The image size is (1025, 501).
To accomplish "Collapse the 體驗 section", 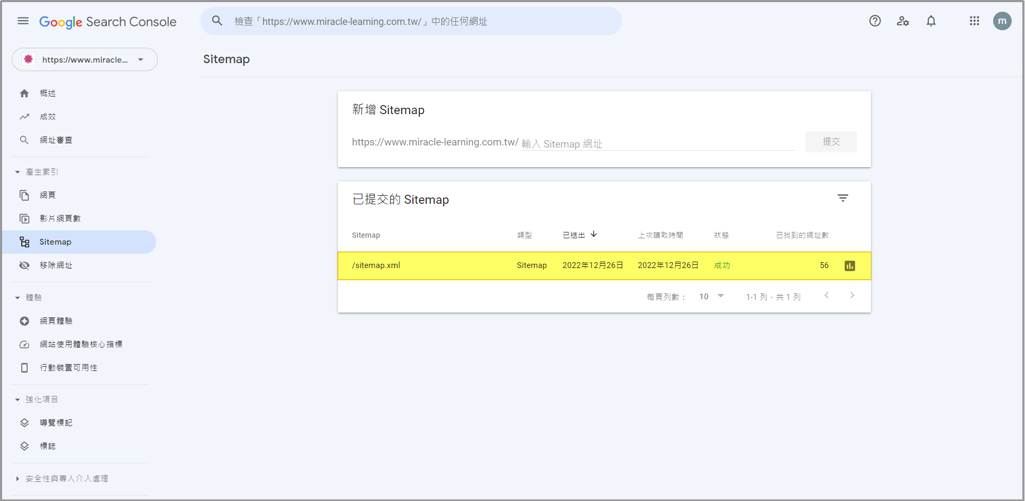I will coord(18,298).
